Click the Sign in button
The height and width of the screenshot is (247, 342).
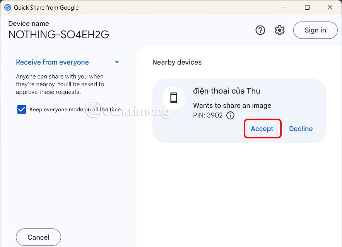click(x=315, y=30)
